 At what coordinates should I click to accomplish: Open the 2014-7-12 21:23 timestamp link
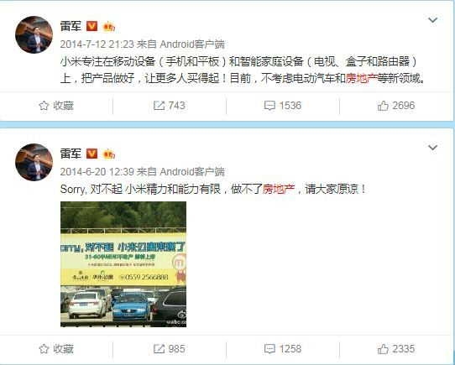point(97,44)
